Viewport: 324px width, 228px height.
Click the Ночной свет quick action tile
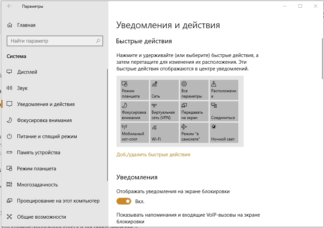[224, 133]
